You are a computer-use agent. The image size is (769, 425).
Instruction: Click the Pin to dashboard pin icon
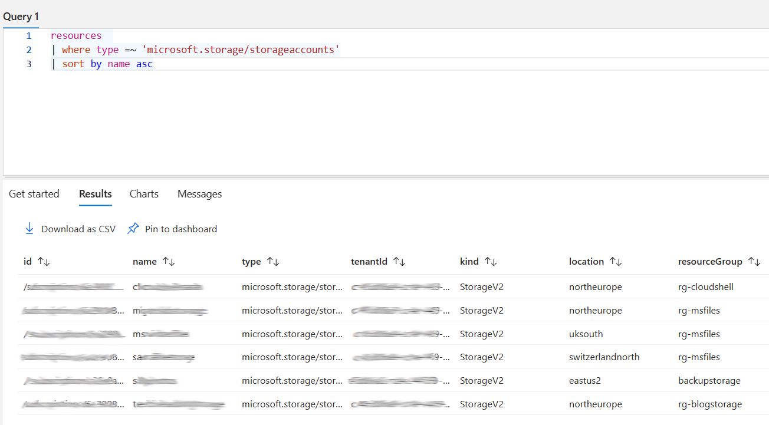[132, 229]
